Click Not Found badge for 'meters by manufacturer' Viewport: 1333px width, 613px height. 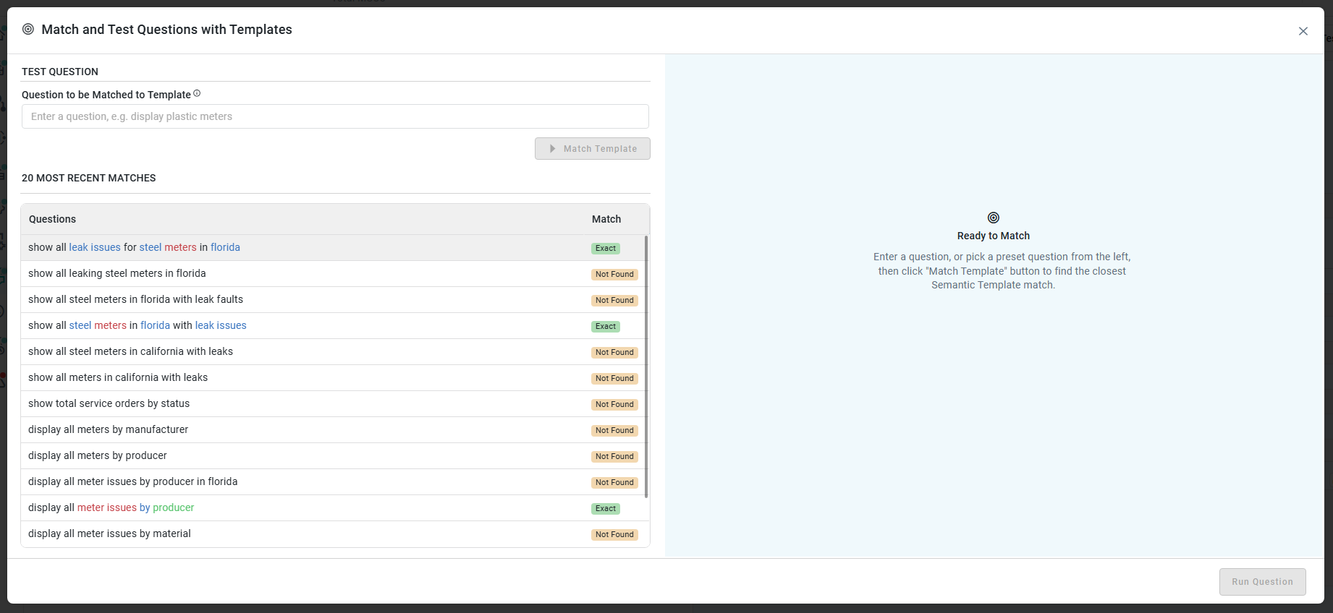[x=614, y=430]
